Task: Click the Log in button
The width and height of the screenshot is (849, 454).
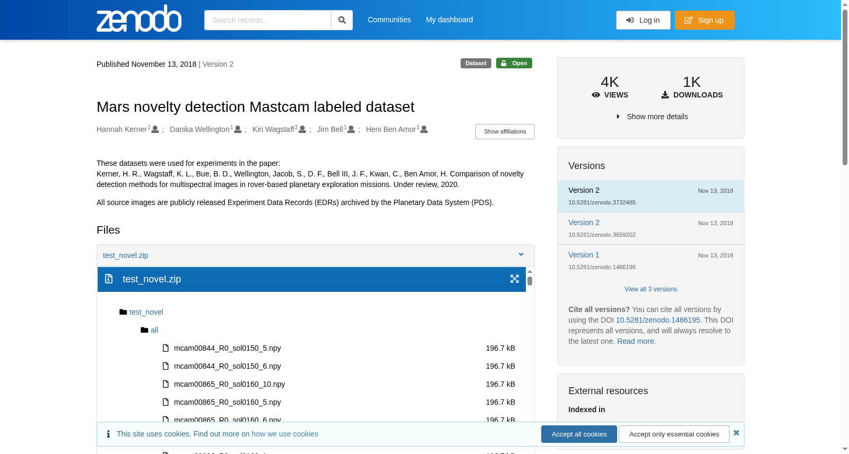Action: (x=643, y=20)
